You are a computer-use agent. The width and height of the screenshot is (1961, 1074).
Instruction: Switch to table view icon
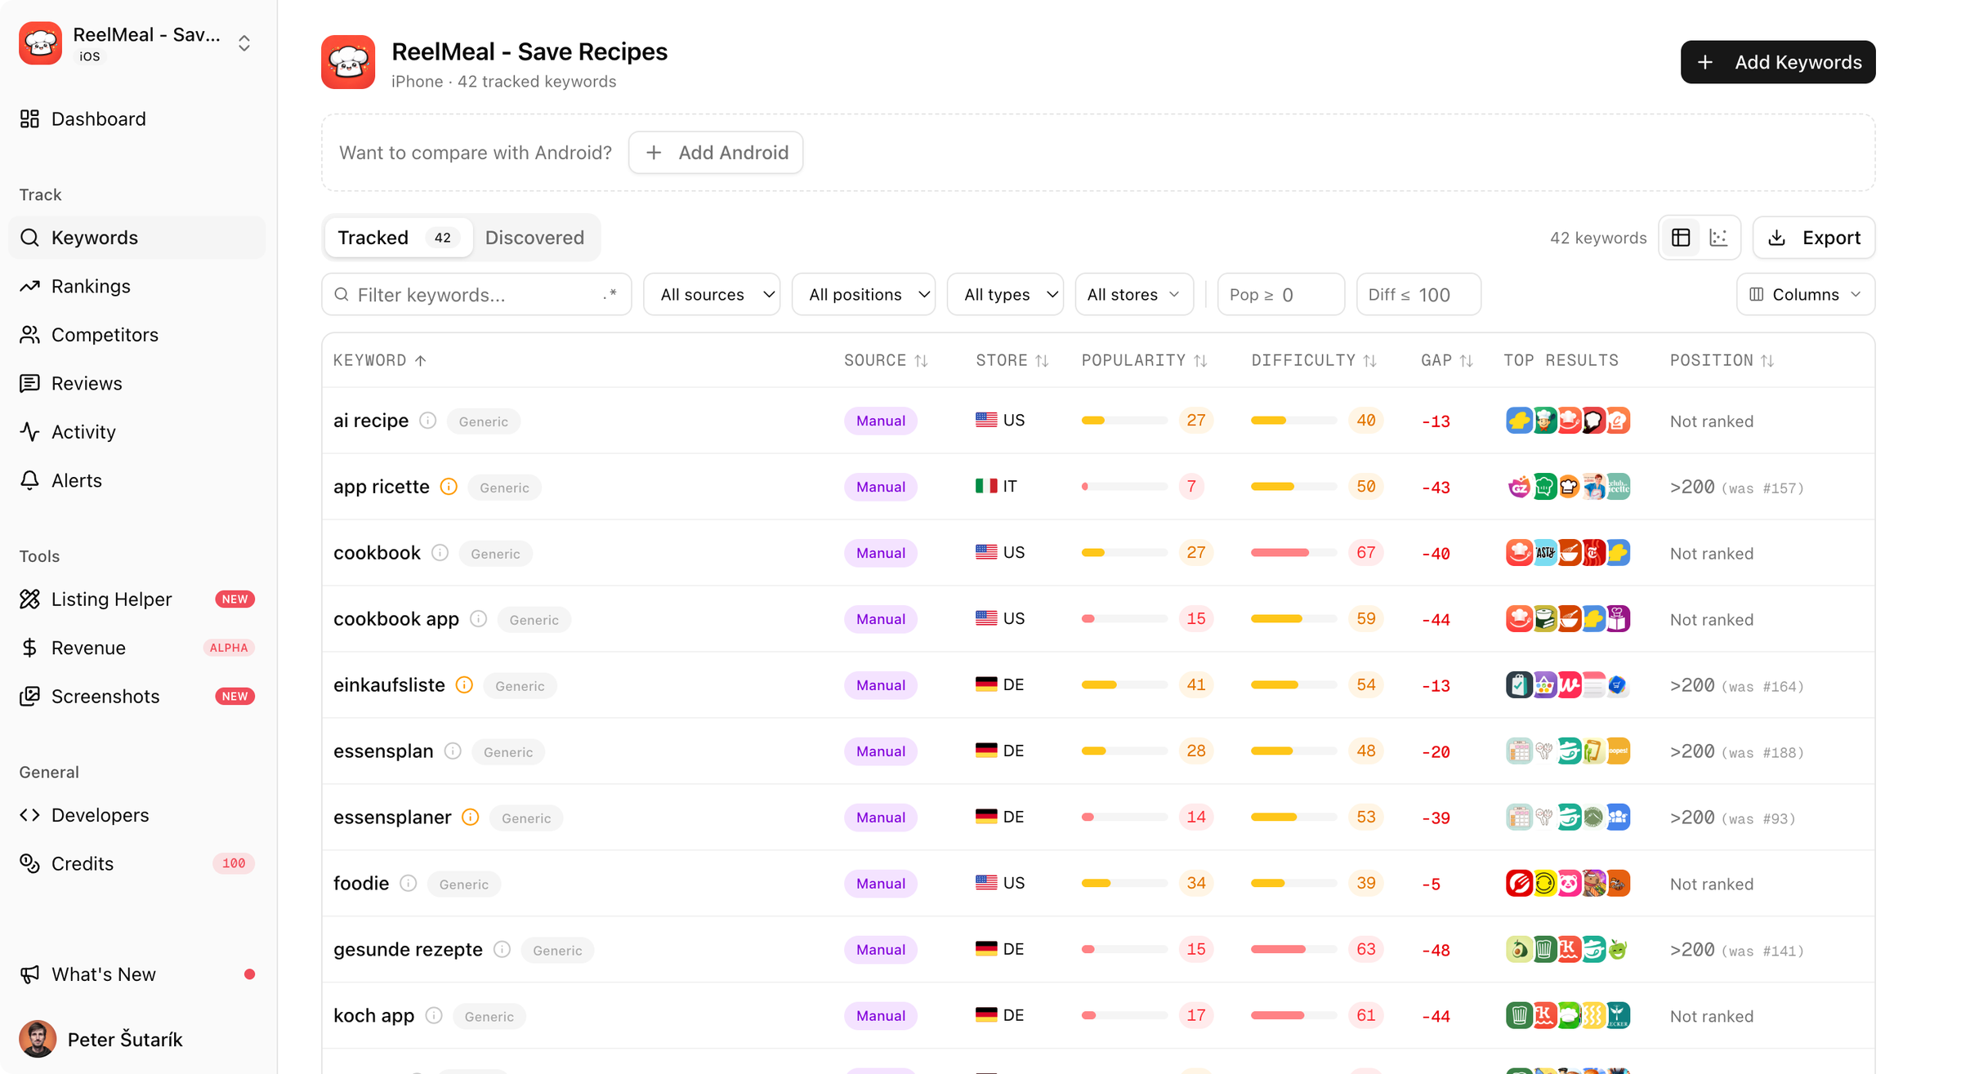[1681, 238]
